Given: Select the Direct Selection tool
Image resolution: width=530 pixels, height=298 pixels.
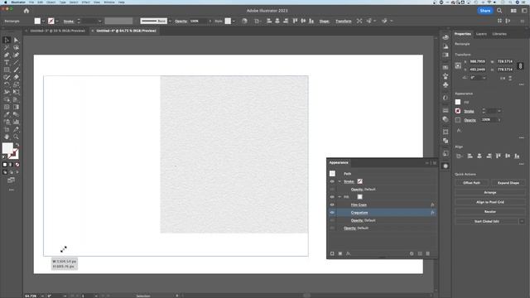Looking at the screenshot, I should (17, 41).
